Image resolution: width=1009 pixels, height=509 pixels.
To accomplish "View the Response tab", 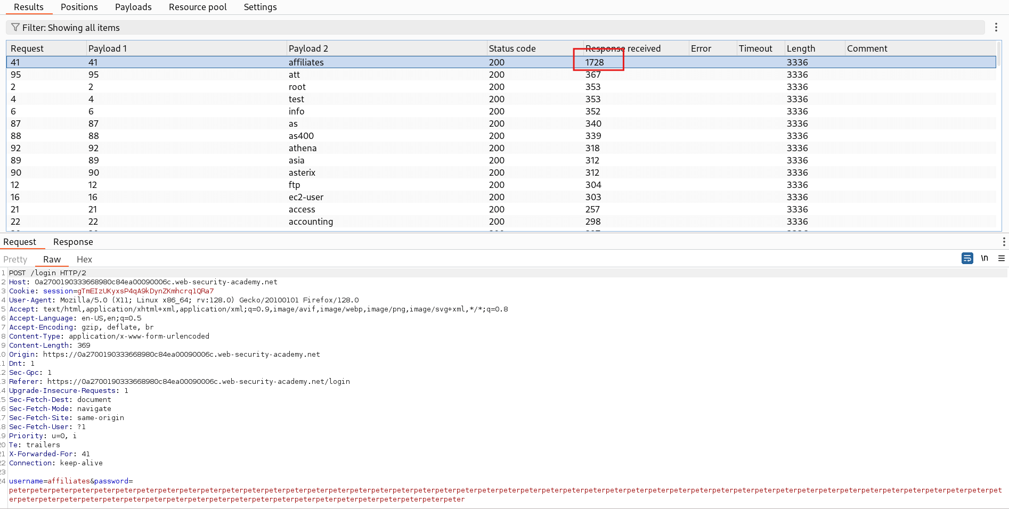I will [72, 242].
